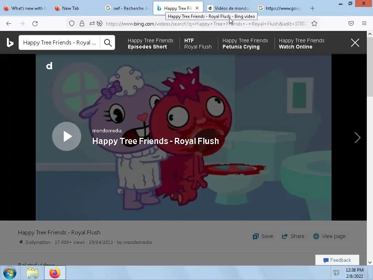Image resolution: width=373 pixels, height=280 pixels.
Task: Click the Bing search text box
Action: coord(59,43)
